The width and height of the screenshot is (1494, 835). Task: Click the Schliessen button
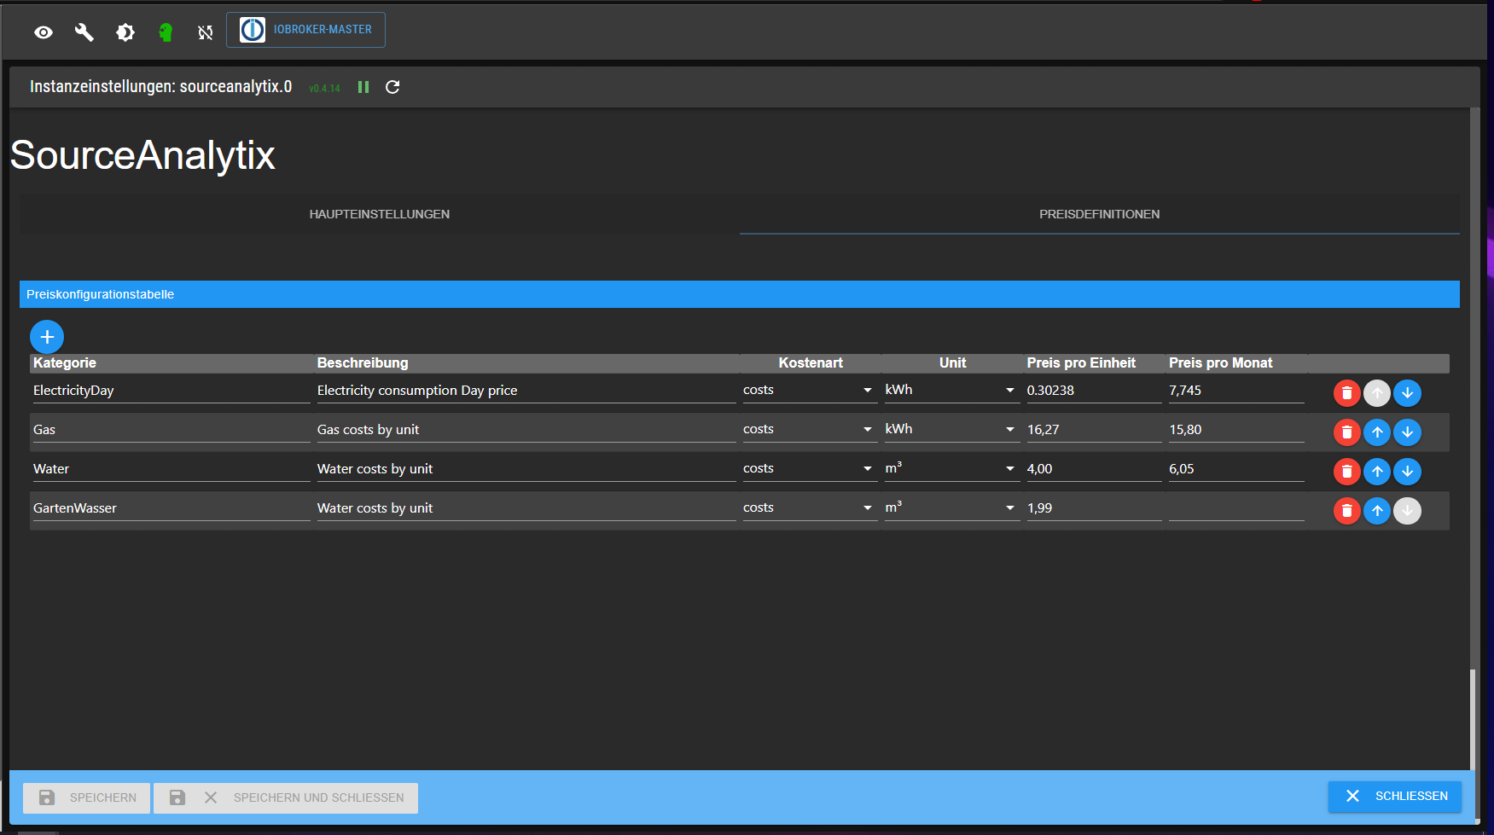pos(1395,796)
